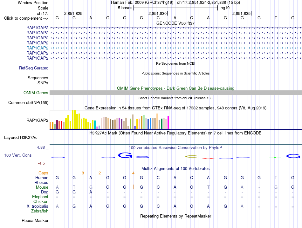This screenshot has height=228, width=302.
Task: Click the orange gap count 8
Action: click(x=83, y=173)
